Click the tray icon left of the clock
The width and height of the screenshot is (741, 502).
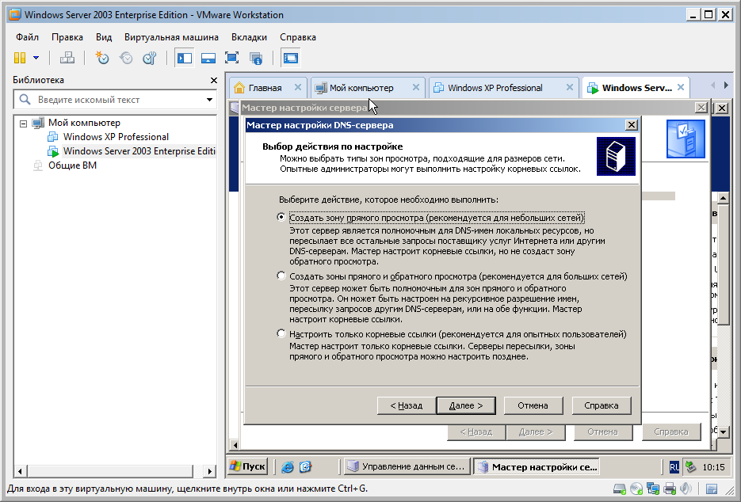pos(690,467)
